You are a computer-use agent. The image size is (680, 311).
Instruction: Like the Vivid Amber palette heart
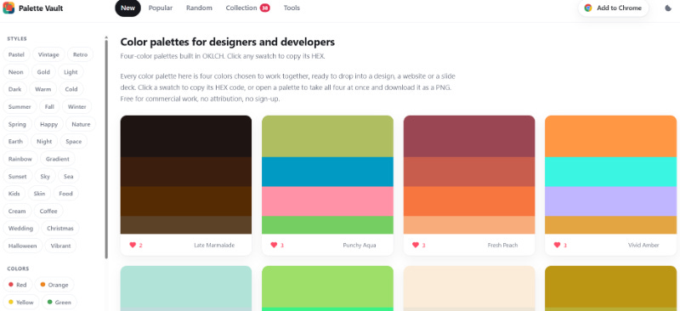(x=557, y=245)
